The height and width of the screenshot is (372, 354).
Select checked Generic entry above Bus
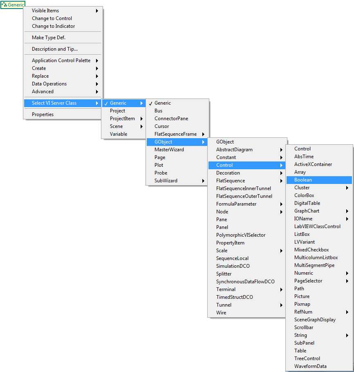[177, 103]
